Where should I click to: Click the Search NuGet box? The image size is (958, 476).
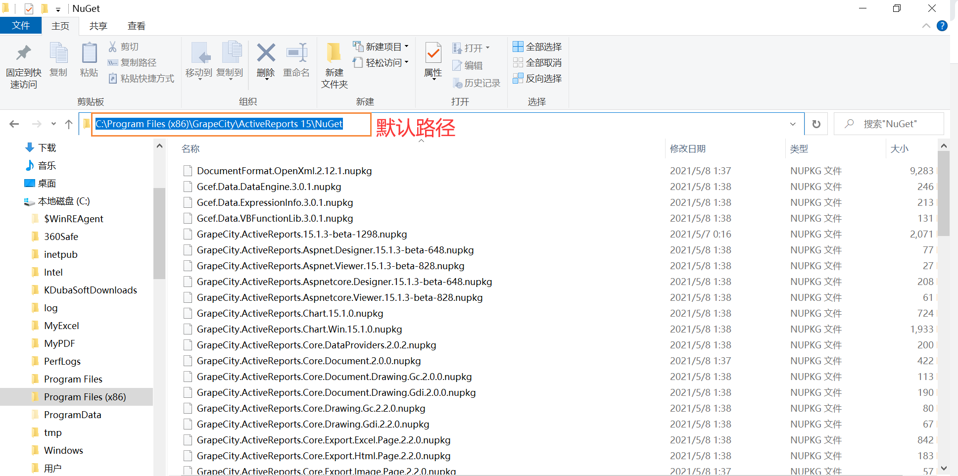click(x=890, y=124)
